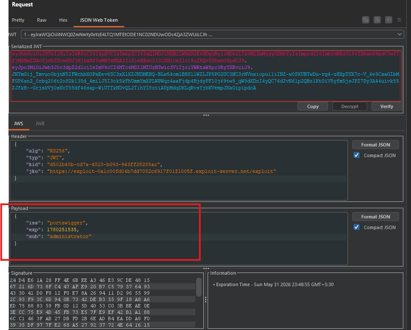Click the "iss" portswigger value in Payload
This screenshot has width=411, height=330.
coord(67,223)
